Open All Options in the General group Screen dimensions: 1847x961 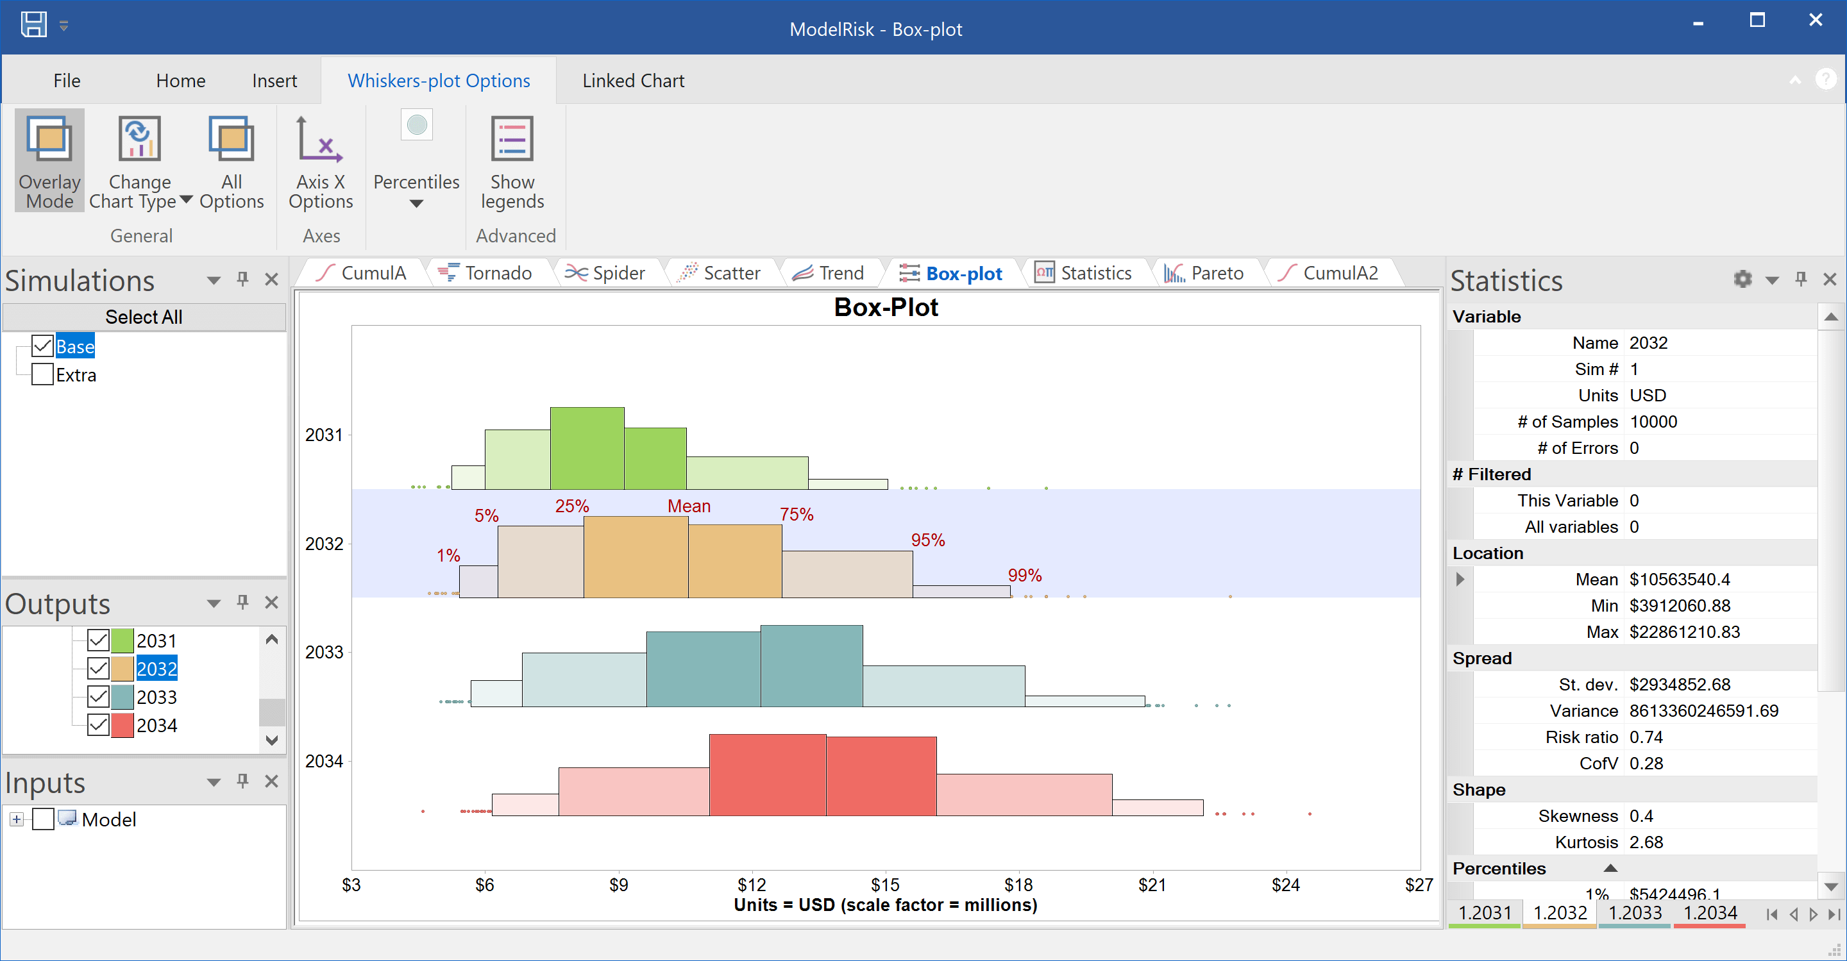(x=231, y=160)
